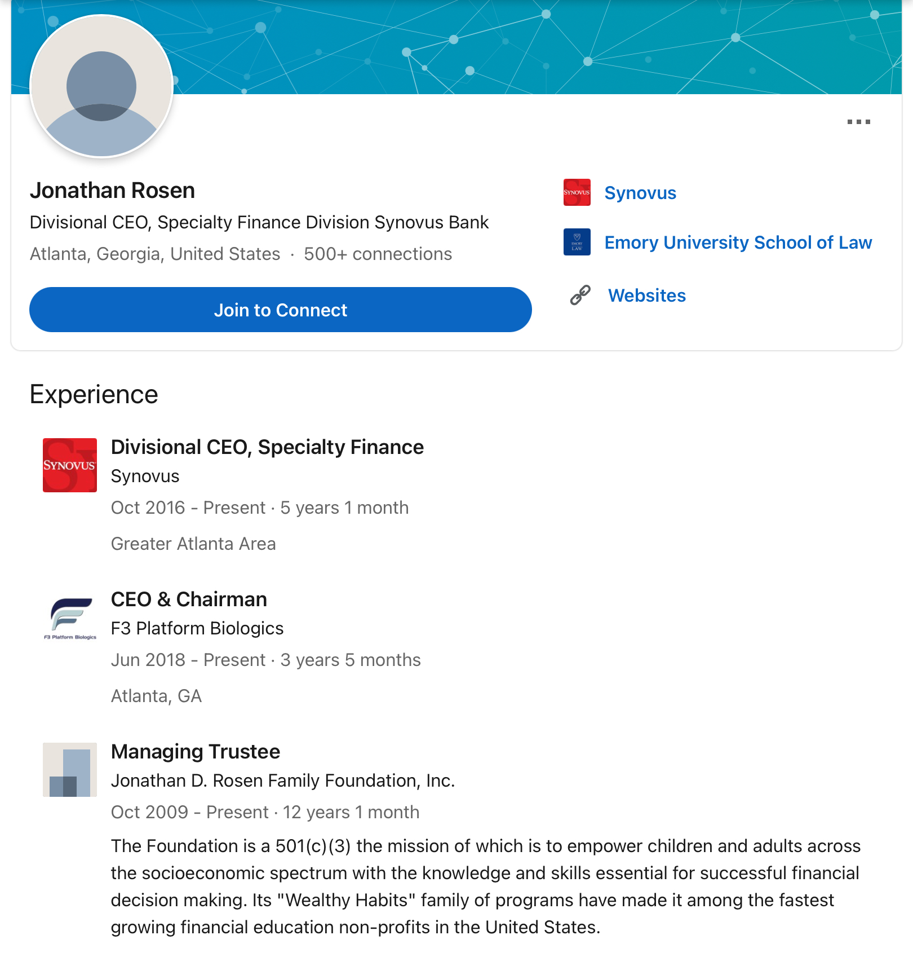This screenshot has width=913, height=966.
Task: Click the Experience section heading
Action: click(94, 394)
